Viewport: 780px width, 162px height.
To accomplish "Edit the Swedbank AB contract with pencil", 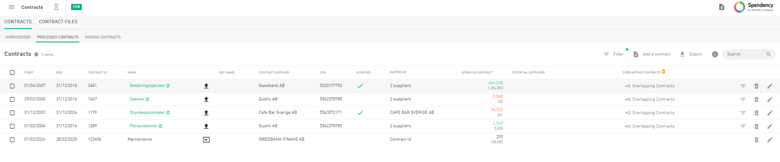I will (769, 86).
